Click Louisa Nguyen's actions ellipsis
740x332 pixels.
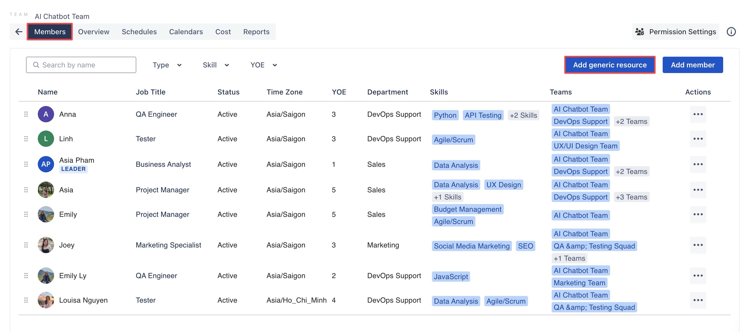pyautogui.click(x=697, y=300)
